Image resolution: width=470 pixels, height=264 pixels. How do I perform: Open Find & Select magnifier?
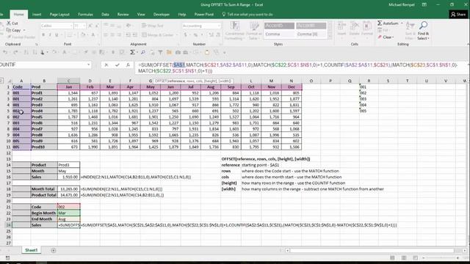click(x=423, y=31)
